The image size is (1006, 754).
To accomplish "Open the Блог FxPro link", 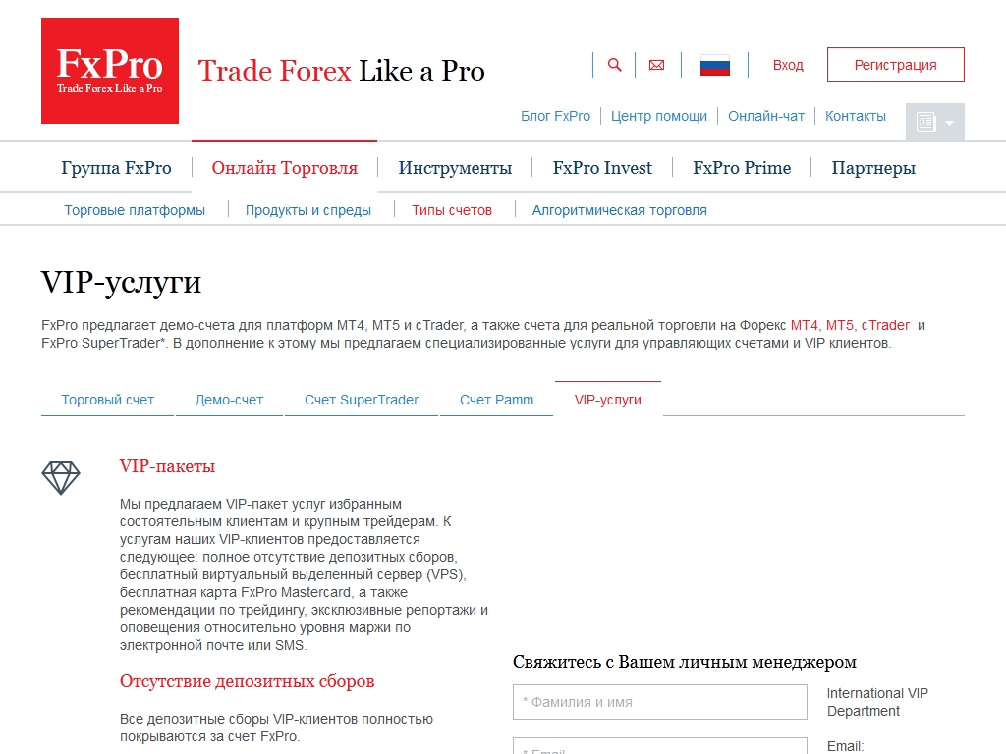I will (x=555, y=116).
